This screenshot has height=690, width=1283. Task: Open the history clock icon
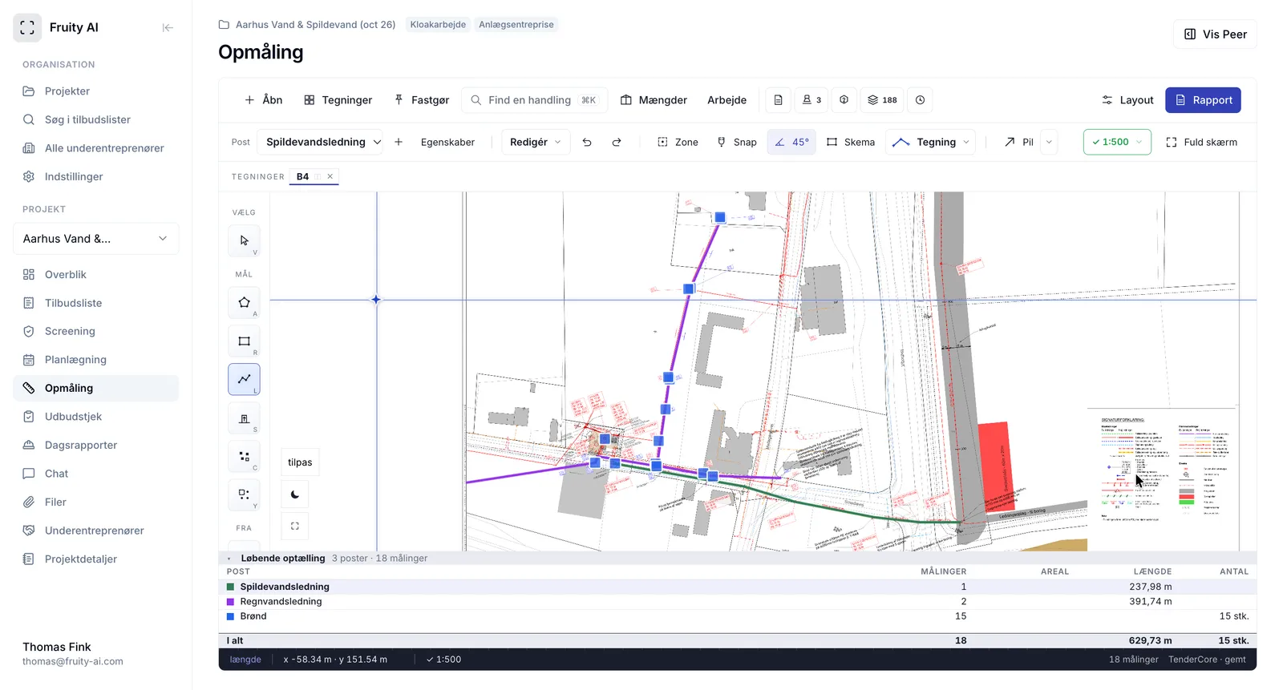[920, 100]
